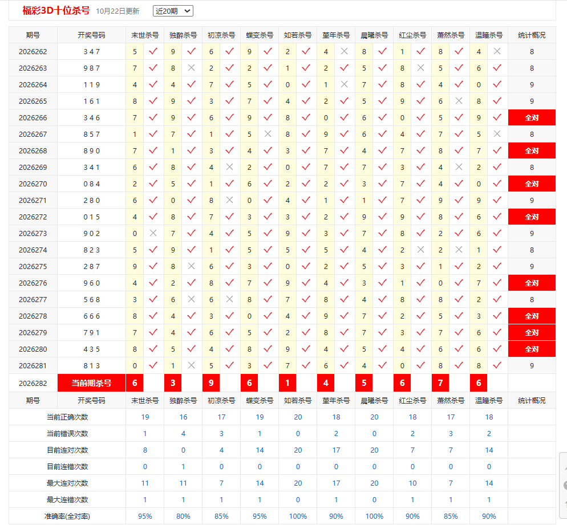Select period number 2026282
This screenshot has width=567, height=525.
(x=33, y=384)
